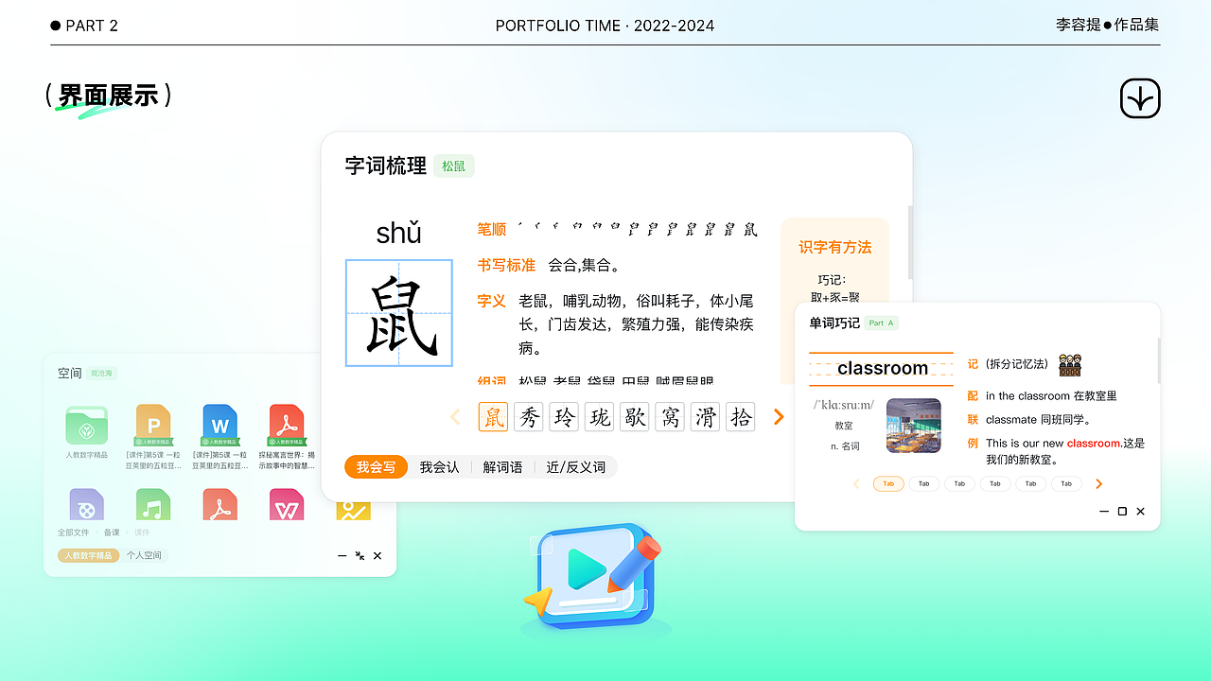Click the classroom photo thumbnail
This screenshot has width=1211, height=681.
click(913, 426)
